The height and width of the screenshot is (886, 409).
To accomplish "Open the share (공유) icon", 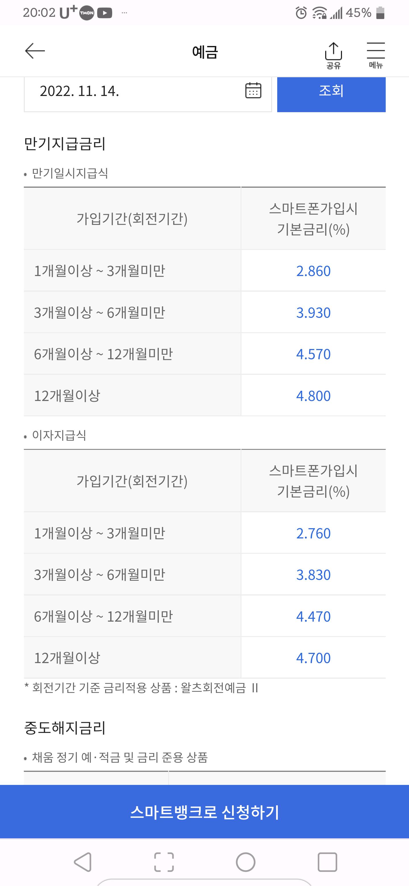I will pos(333,55).
